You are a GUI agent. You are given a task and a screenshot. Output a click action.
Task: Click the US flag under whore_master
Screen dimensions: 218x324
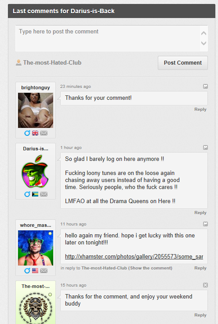tap(35, 270)
